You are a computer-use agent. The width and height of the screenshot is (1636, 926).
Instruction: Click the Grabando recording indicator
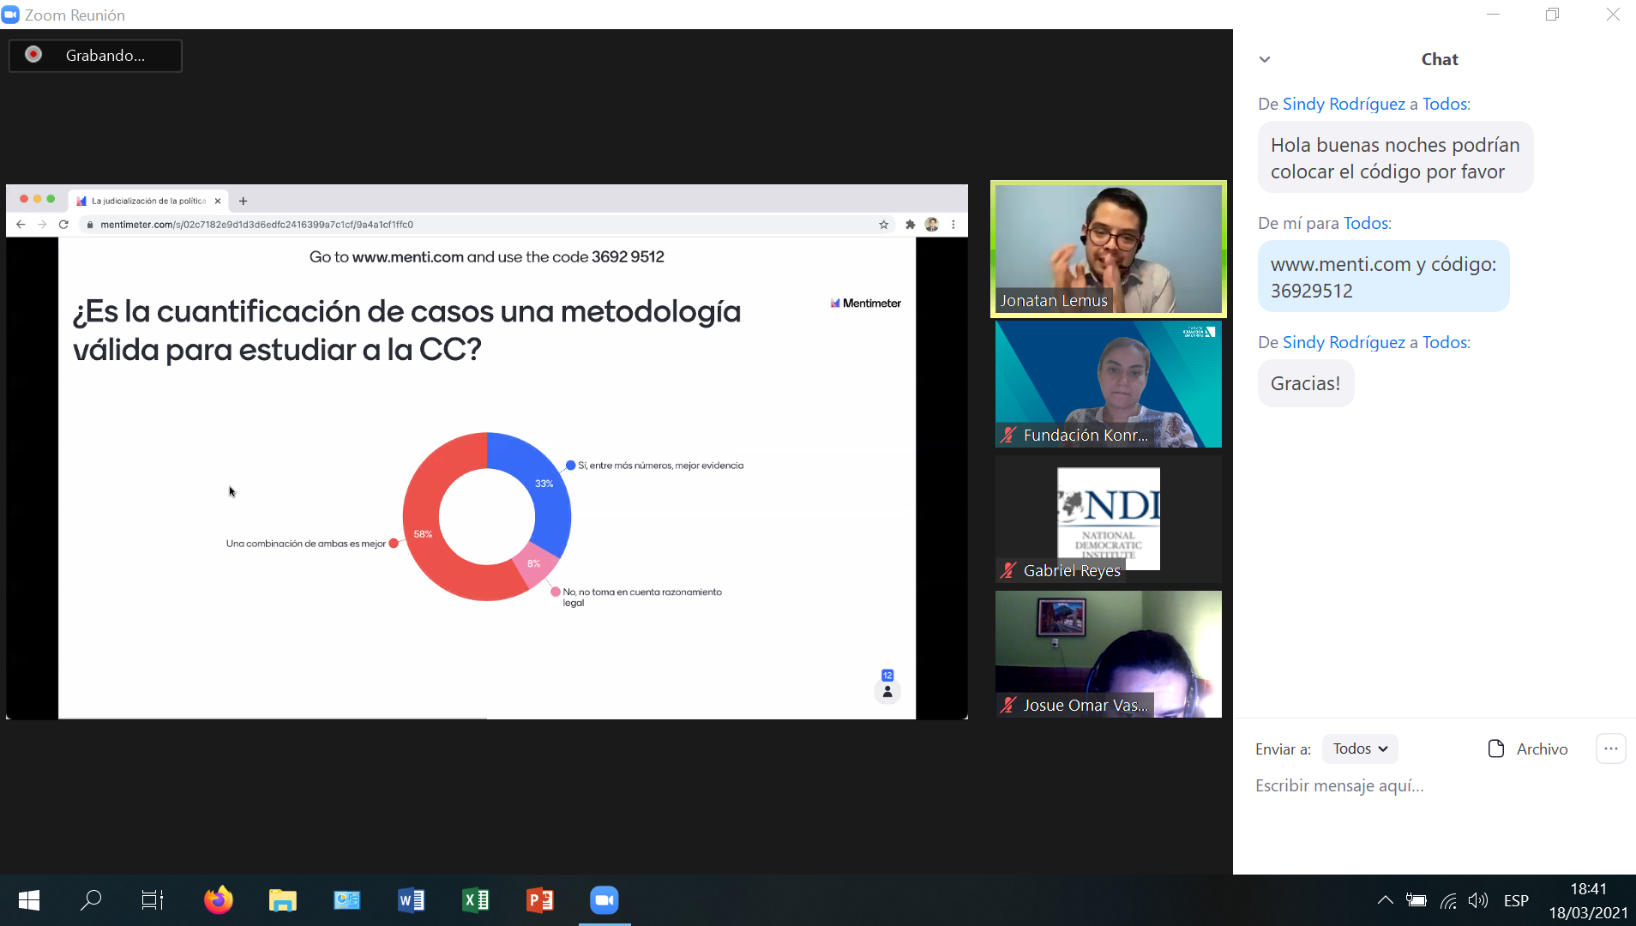tap(95, 56)
